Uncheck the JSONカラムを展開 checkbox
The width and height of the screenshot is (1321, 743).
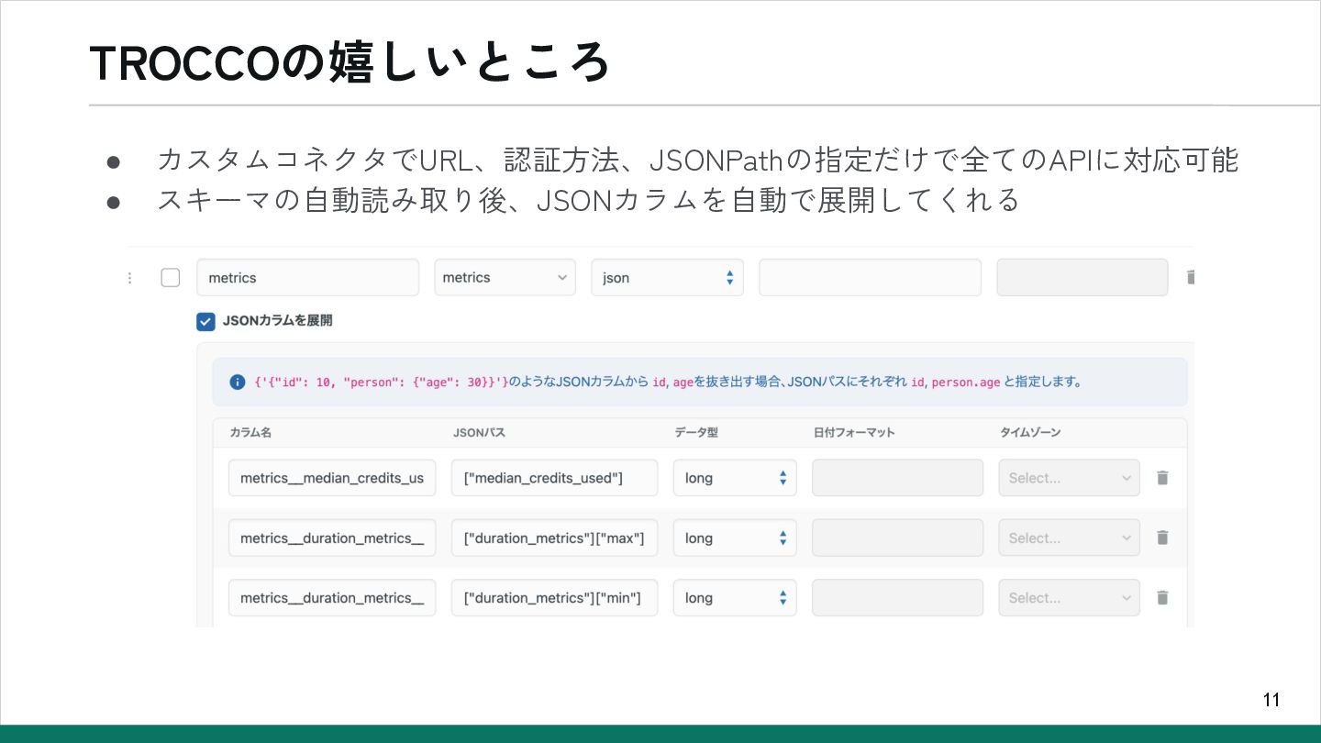coord(206,321)
